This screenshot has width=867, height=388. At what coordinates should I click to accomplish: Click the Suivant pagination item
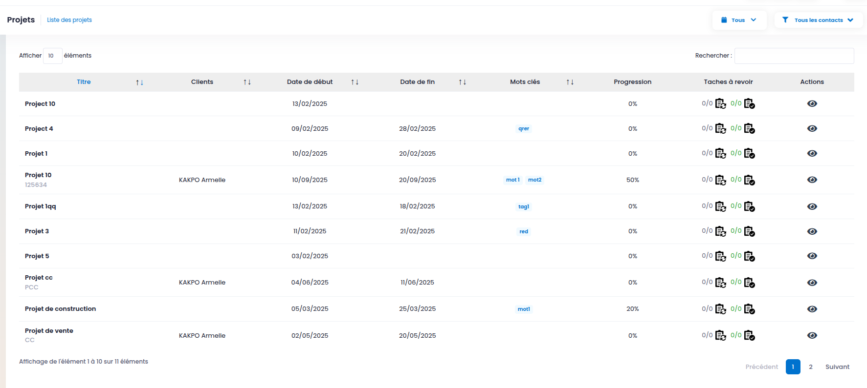point(837,367)
